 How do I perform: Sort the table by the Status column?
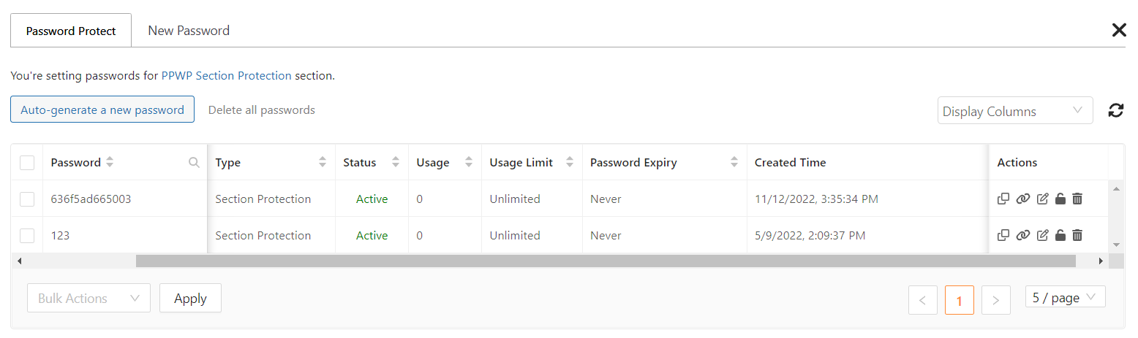[396, 162]
